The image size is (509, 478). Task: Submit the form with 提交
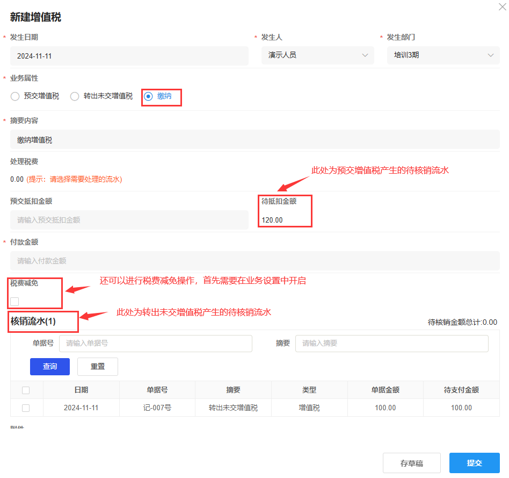pos(474,463)
